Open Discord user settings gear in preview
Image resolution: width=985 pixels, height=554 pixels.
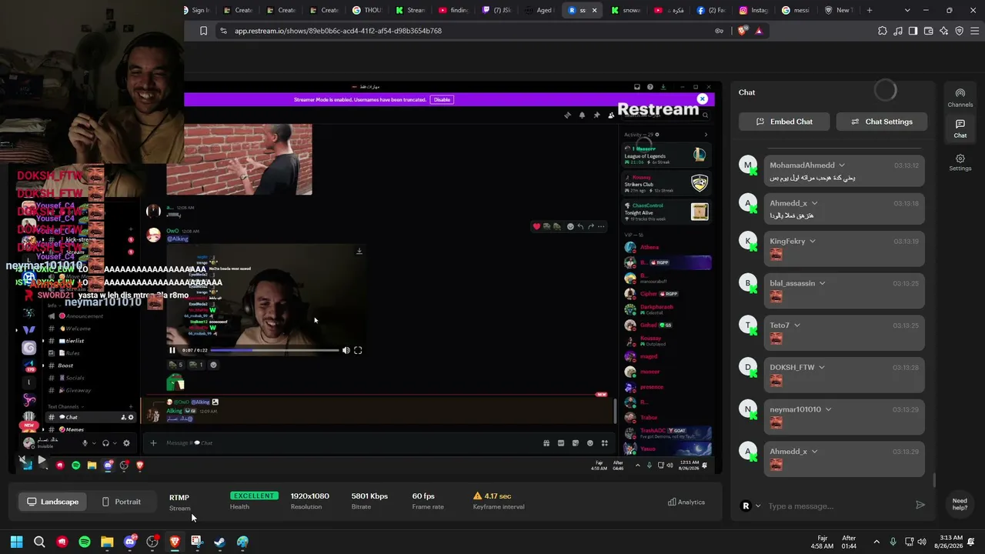point(127,442)
